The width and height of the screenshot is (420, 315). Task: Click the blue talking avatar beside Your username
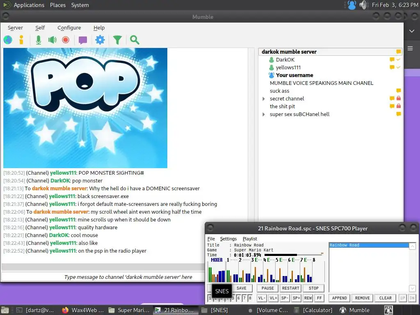(272, 75)
